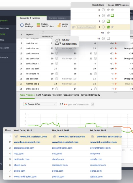133x183 pixels.
Task: Click the Google Rank column header
Action: [x=98, y=5]
